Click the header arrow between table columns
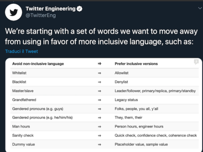 pos(99,64)
